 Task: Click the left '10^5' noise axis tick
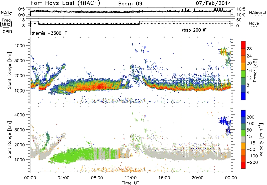click(20, 9)
